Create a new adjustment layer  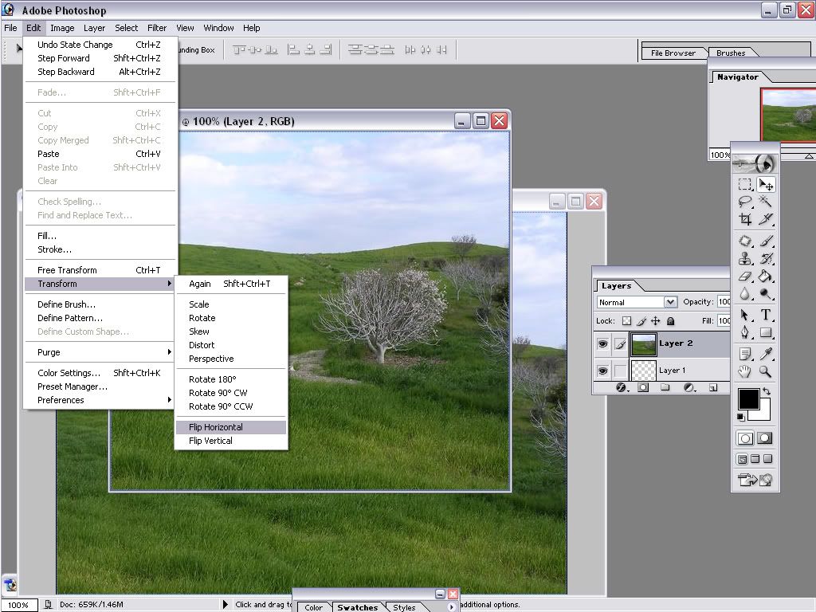tap(689, 388)
